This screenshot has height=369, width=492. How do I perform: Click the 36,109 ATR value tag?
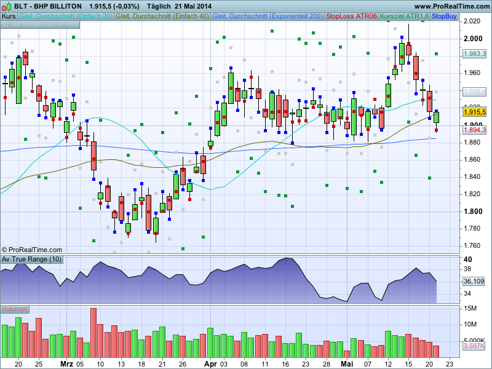(474, 281)
